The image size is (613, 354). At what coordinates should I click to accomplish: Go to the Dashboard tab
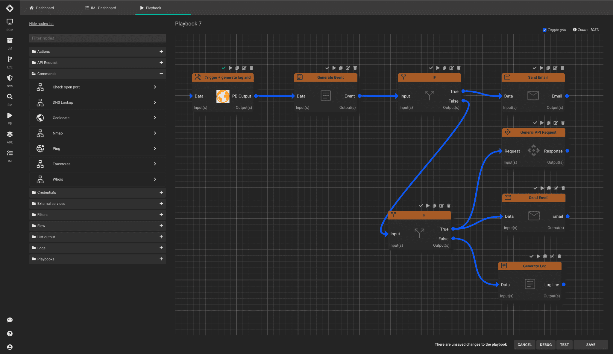click(x=44, y=8)
